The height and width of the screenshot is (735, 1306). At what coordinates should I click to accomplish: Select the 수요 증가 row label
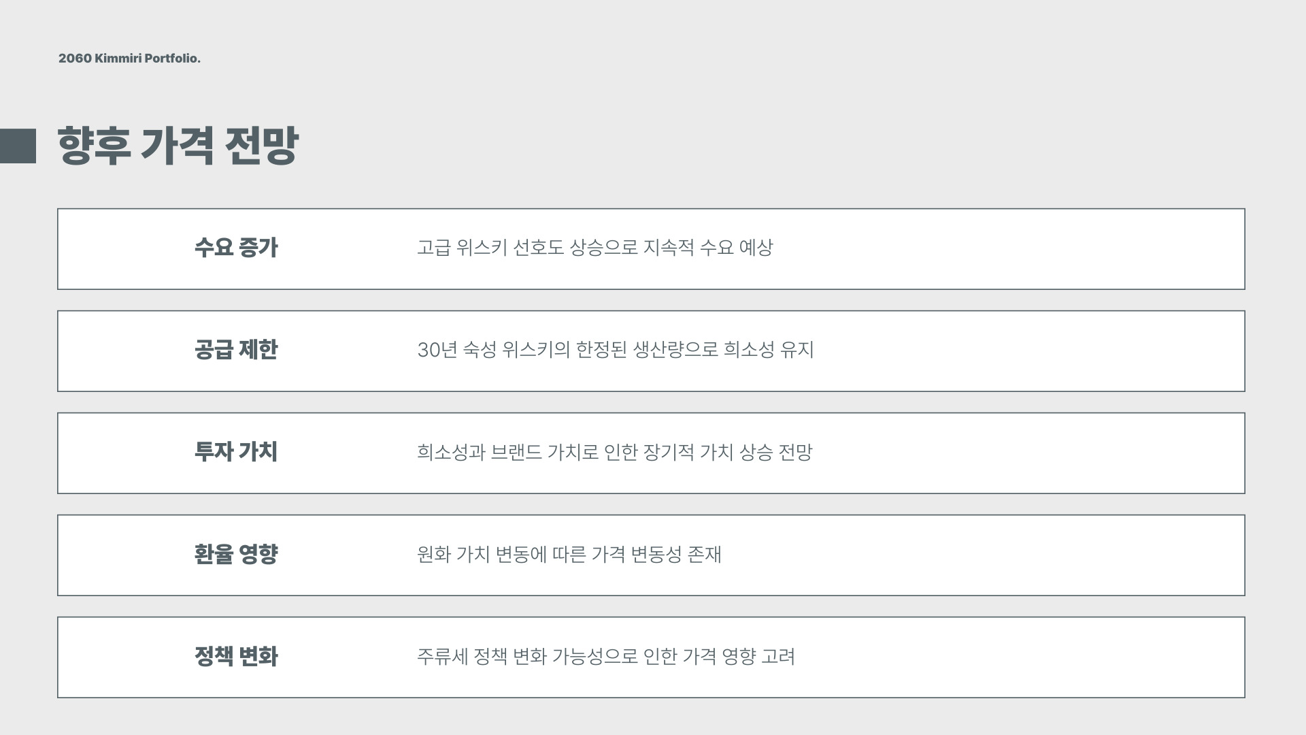tap(236, 248)
